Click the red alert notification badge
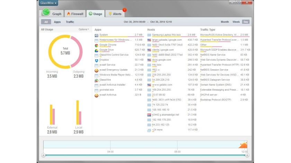This screenshot has width=291, height=163. tap(124, 10)
